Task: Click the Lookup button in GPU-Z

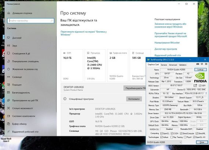Action: (201, 70)
